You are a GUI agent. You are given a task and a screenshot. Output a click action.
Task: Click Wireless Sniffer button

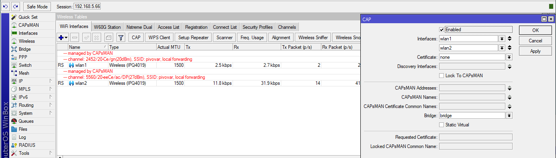(x=313, y=38)
